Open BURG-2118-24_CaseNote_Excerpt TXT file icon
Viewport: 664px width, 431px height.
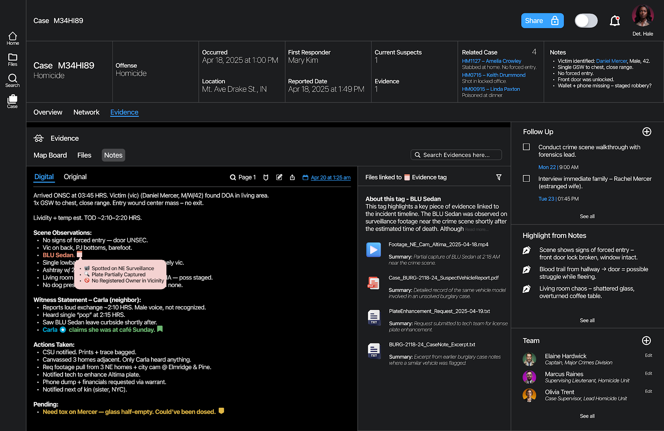(374, 350)
